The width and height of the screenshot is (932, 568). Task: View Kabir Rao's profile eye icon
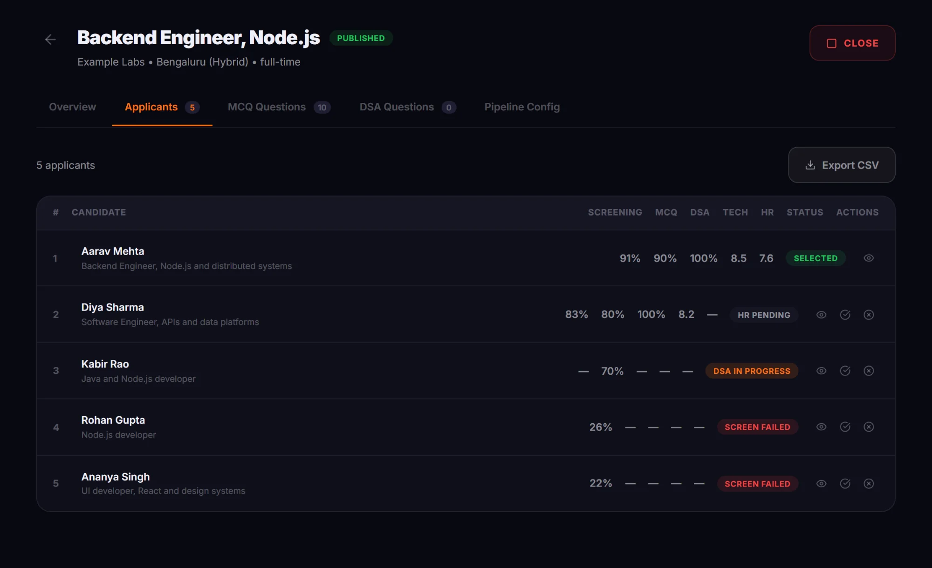pos(822,371)
